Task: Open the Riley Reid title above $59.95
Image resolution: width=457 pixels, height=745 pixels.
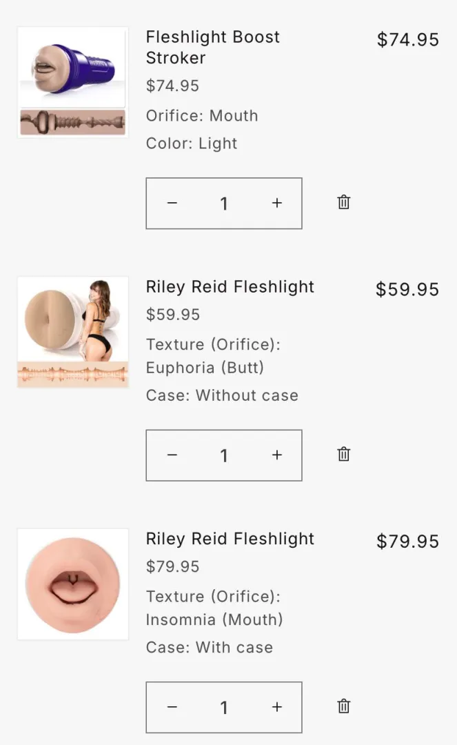Action: [230, 287]
